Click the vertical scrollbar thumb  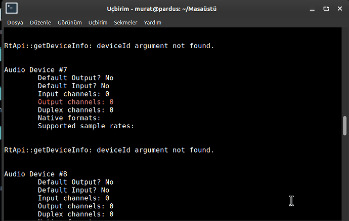pyautogui.click(x=345, y=126)
